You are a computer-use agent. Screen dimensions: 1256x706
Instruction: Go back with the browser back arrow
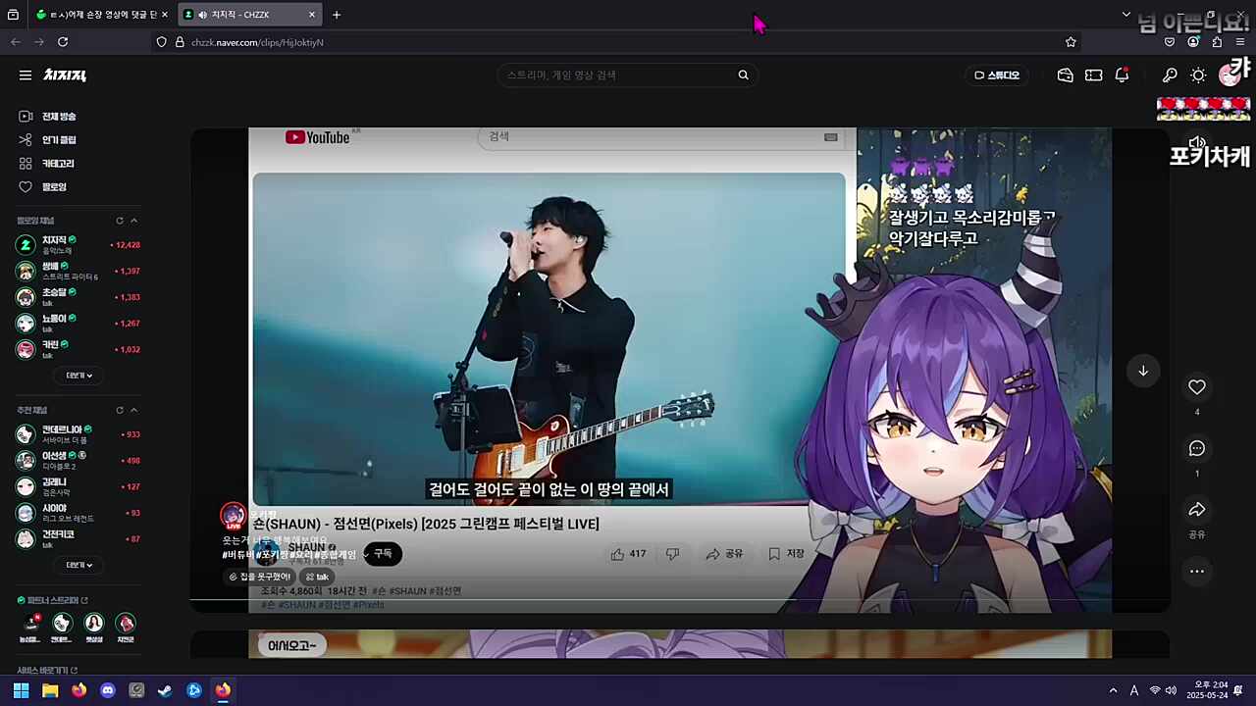[15, 42]
